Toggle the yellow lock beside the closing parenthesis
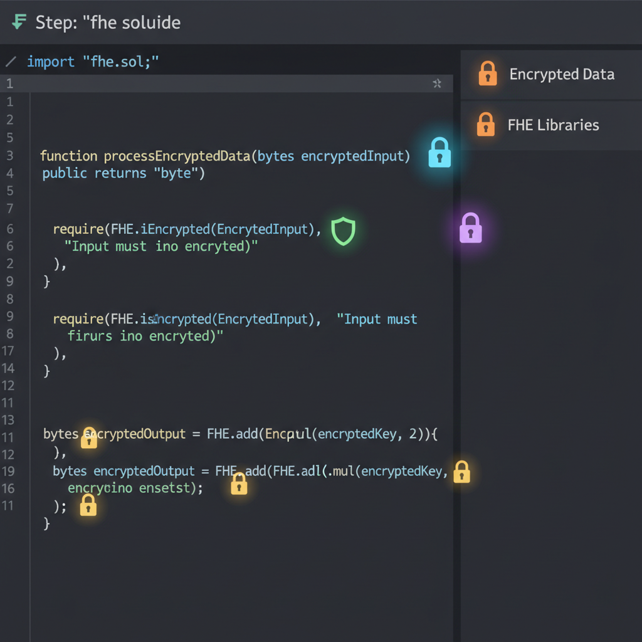 tap(88, 505)
